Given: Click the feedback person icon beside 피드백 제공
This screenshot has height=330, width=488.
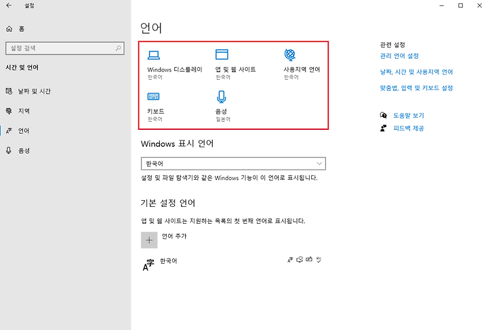Looking at the screenshot, I should point(384,128).
